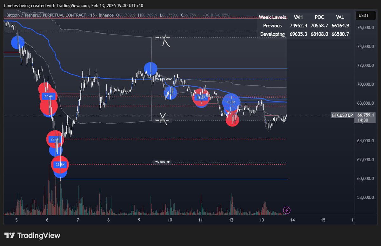Viewport: 381px width, 246px height.
Task: Click the 72,000.0 price axis label
Action: tap(366, 66)
